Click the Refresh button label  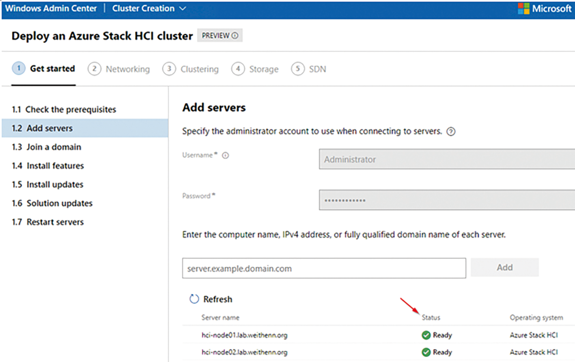(218, 299)
